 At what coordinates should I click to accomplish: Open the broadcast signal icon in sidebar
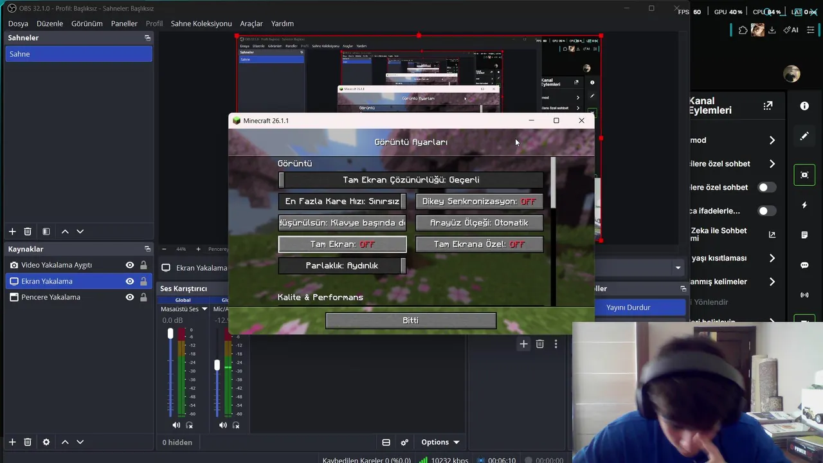pyautogui.click(x=804, y=295)
